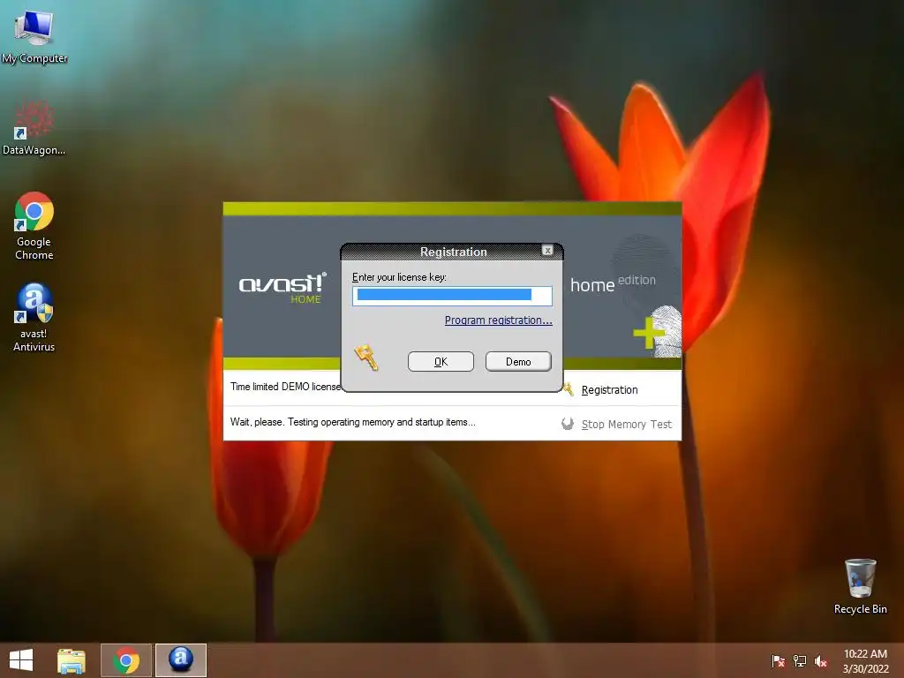This screenshot has height=678, width=904.
Task: Open File Explorer from the taskbar
Action: 72,660
